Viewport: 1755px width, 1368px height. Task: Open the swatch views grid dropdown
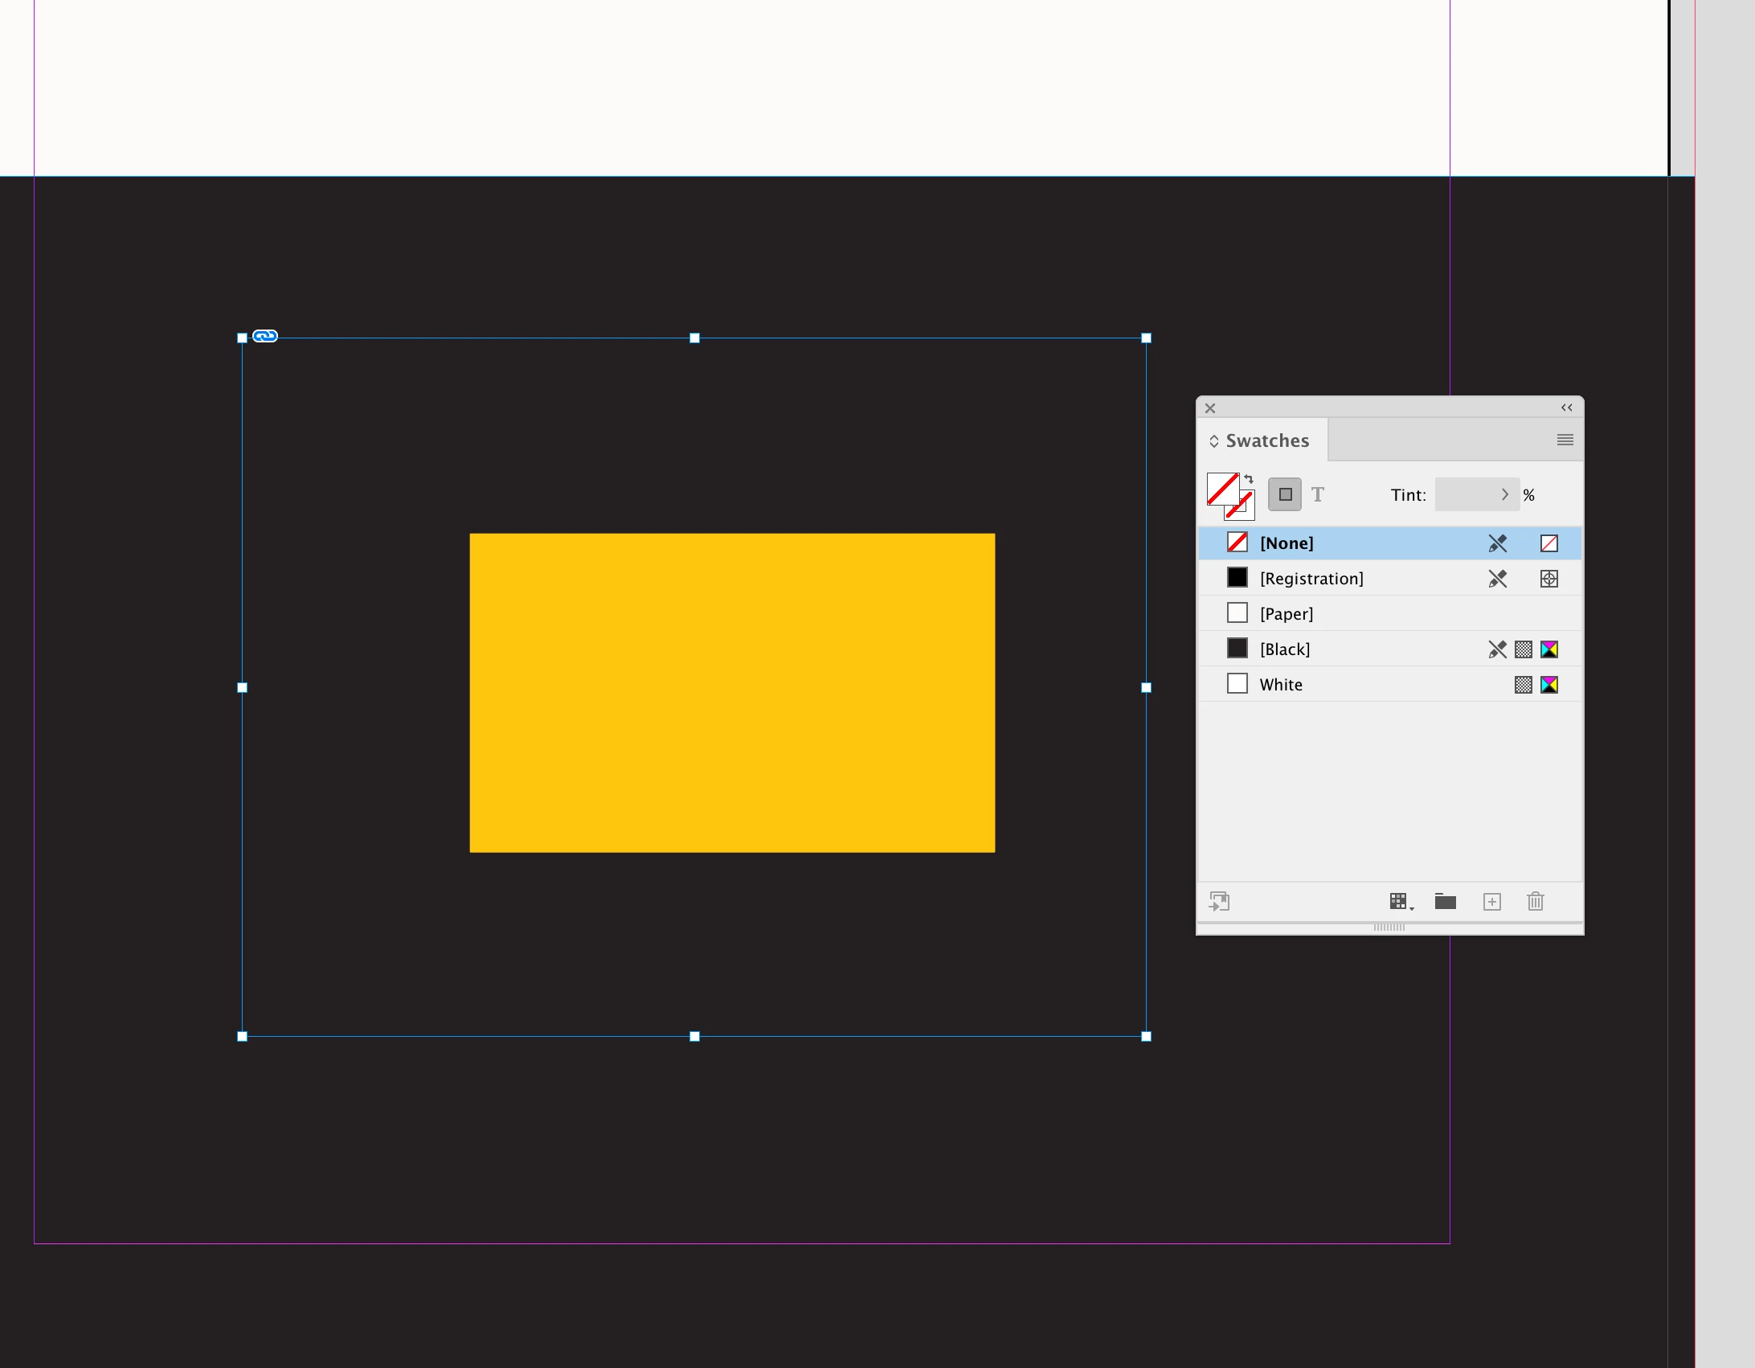point(1400,902)
